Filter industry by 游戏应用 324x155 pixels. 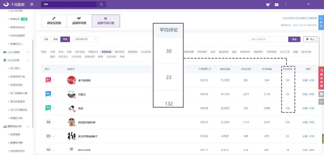[x=90, y=57]
